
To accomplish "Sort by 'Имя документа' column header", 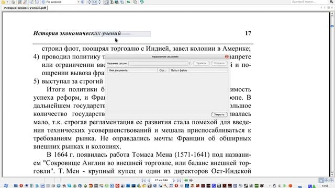I will click(132, 70).
